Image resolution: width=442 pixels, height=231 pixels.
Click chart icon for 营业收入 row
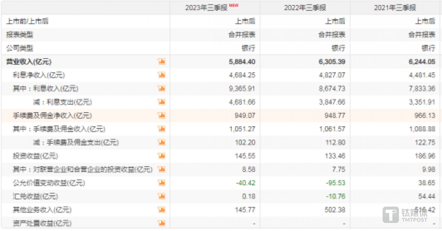161,62
